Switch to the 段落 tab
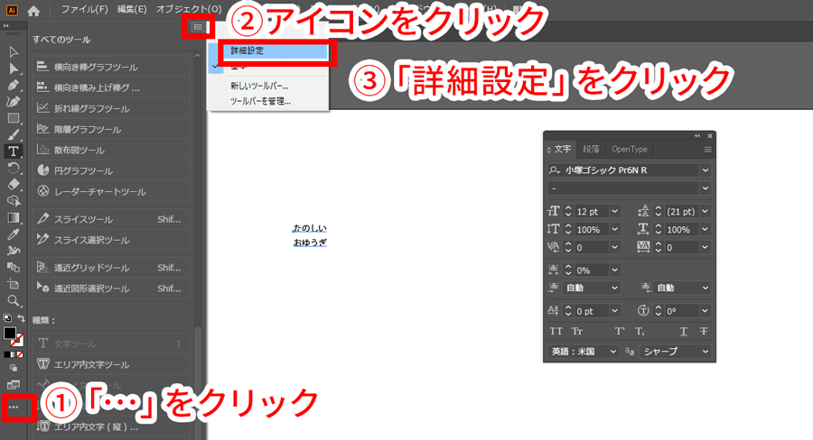 [x=591, y=149]
